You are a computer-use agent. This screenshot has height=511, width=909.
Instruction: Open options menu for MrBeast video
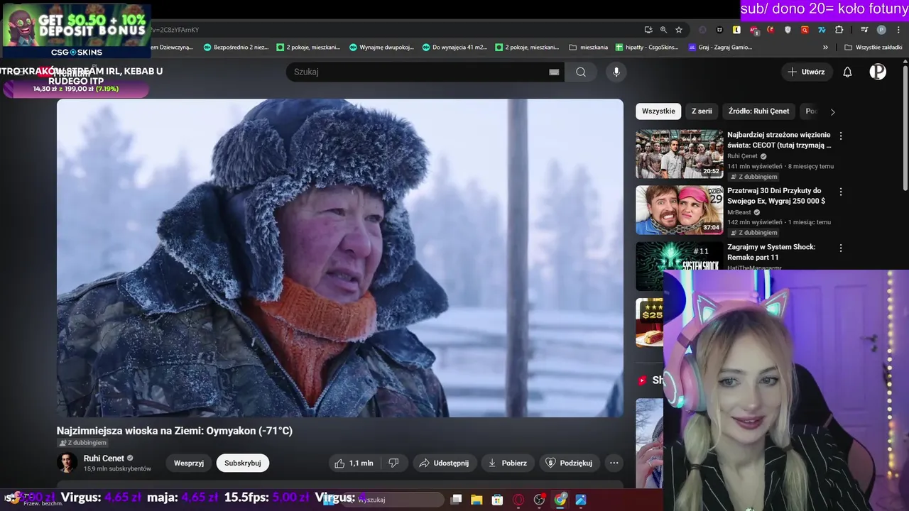tap(841, 192)
